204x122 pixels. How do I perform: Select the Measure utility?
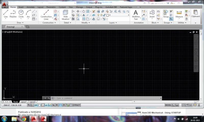pos(179,14)
